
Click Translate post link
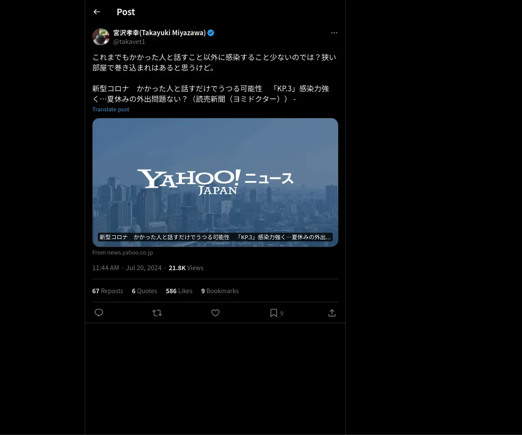click(111, 109)
